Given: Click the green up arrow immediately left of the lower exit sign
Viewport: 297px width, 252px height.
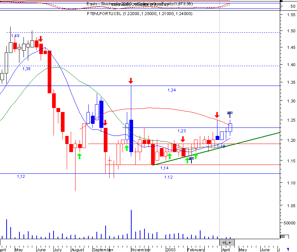Looking at the screenshot, I should pyautogui.click(x=187, y=160).
